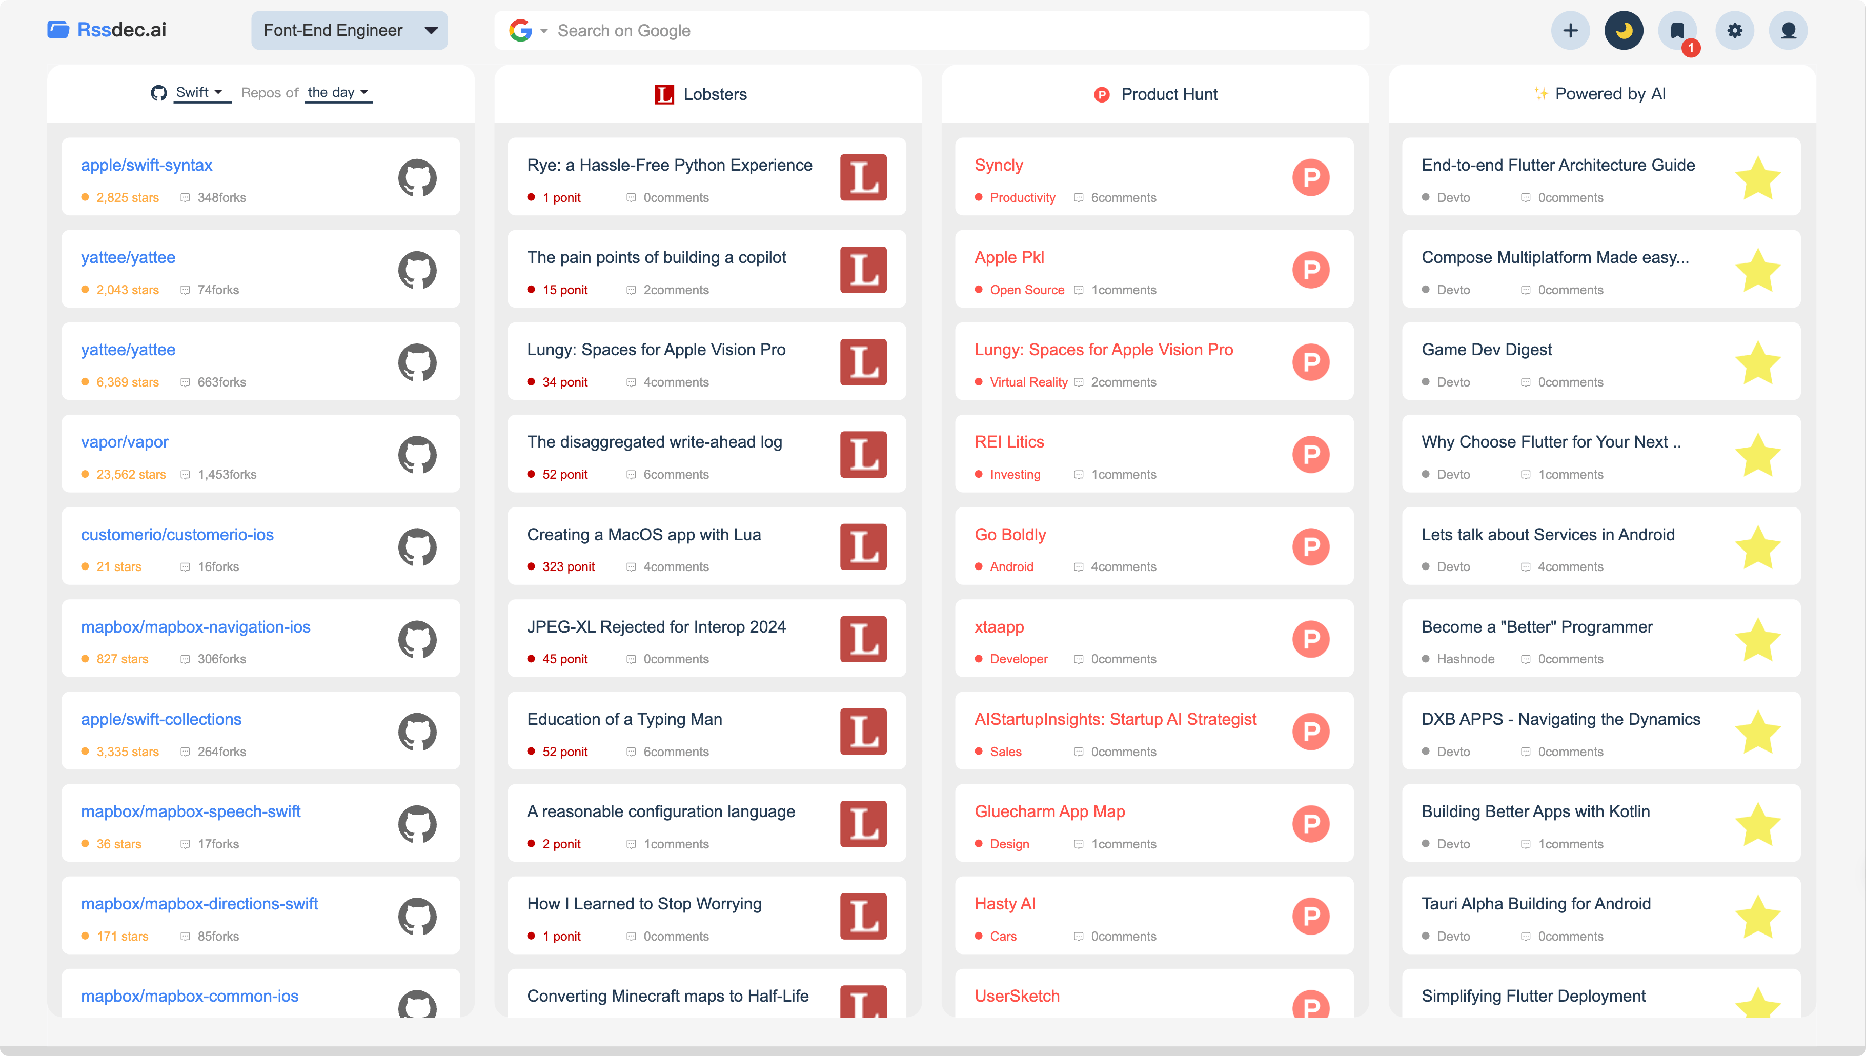Click GitHub icon on apple/swift-syntax card
The width and height of the screenshot is (1866, 1056).
(417, 178)
